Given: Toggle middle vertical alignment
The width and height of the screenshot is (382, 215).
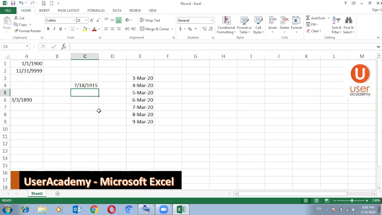Looking at the screenshot, I should point(113,20).
